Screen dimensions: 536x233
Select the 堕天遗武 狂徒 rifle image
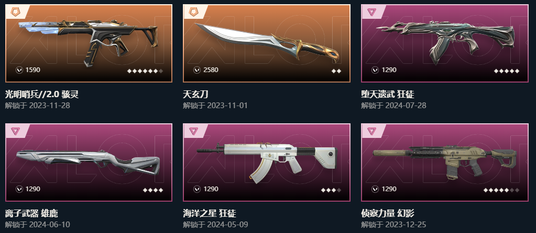click(445, 41)
